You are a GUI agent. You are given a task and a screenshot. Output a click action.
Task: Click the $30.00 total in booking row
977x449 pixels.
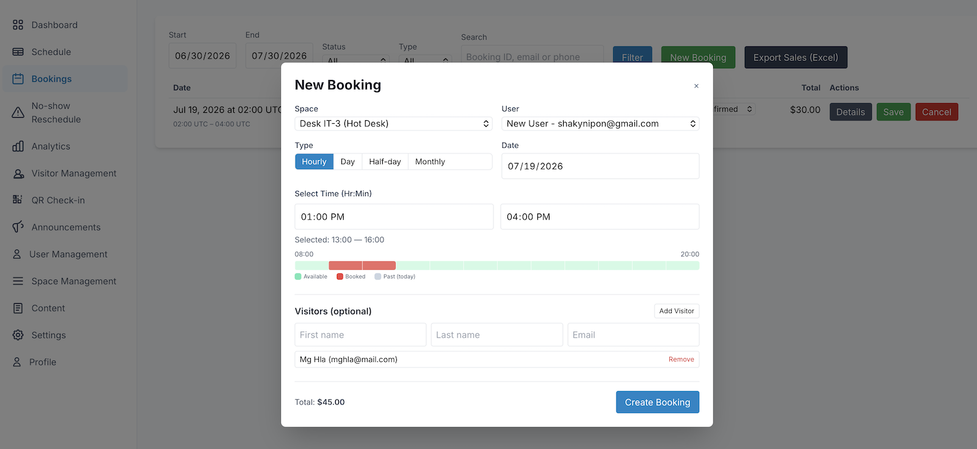805,110
